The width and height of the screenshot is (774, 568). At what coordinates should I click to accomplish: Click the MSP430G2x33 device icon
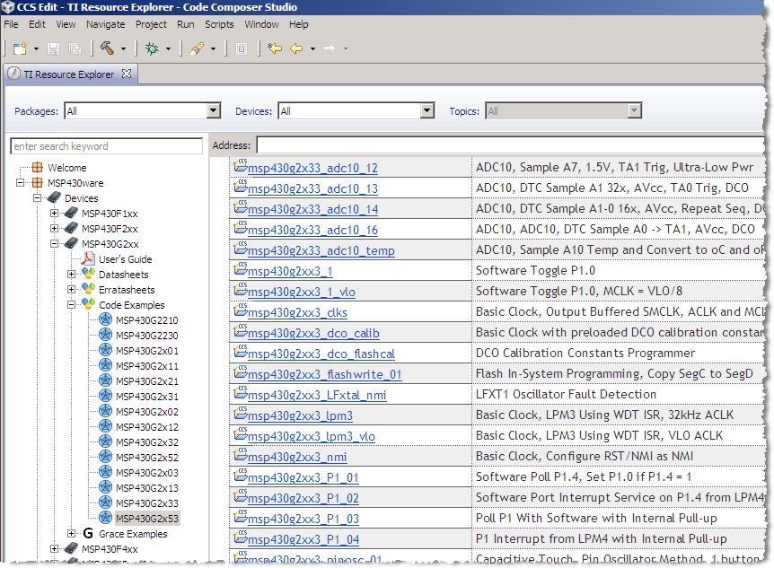(x=105, y=502)
